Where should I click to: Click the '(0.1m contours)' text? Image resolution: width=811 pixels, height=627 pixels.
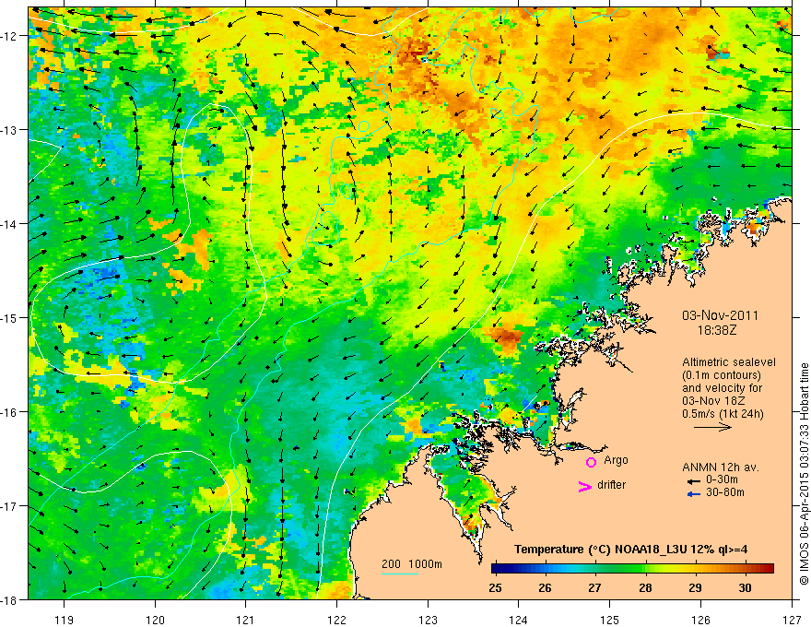pyautogui.click(x=722, y=375)
